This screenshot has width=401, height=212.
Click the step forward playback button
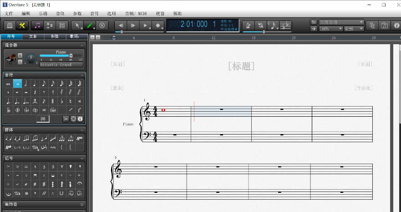(x=133, y=26)
